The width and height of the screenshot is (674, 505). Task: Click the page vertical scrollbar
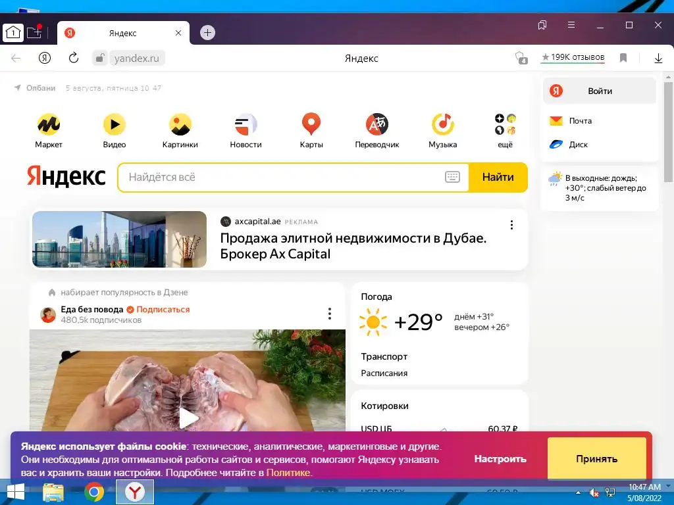(668, 133)
